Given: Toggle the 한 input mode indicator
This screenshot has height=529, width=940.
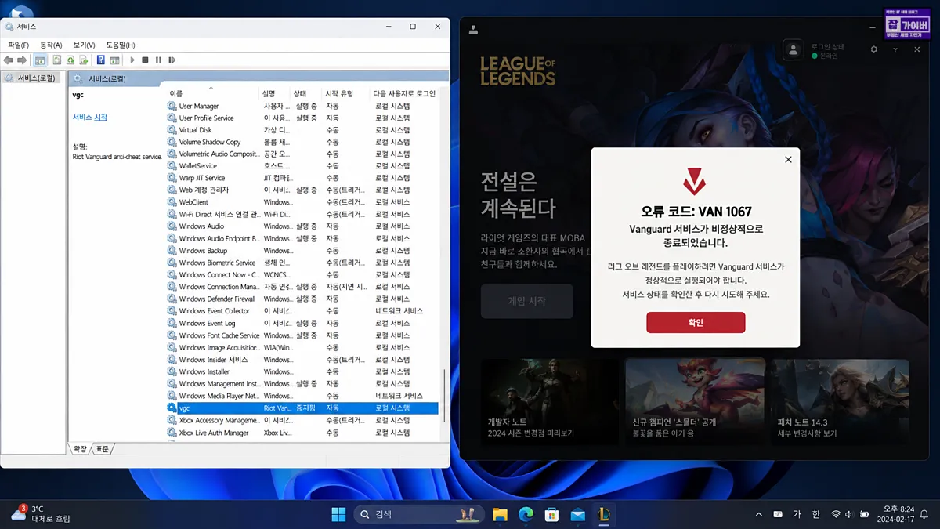Looking at the screenshot, I should click(x=816, y=514).
